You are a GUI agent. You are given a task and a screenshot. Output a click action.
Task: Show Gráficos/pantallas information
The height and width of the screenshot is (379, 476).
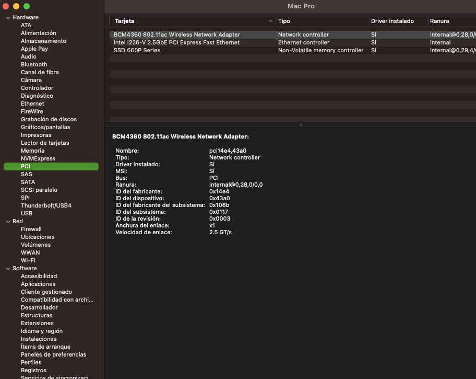click(45, 128)
